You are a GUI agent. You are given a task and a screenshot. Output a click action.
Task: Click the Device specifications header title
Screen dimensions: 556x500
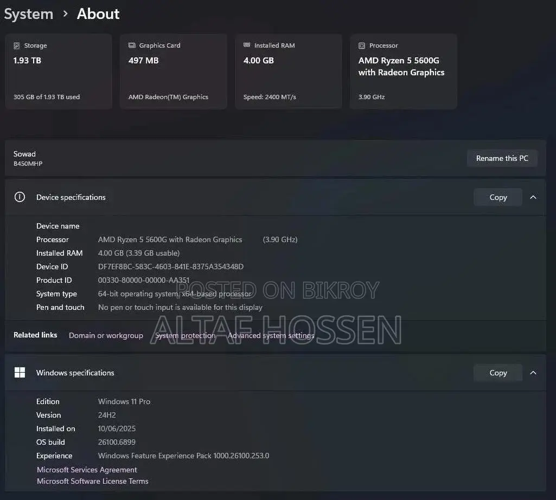click(71, 197)
